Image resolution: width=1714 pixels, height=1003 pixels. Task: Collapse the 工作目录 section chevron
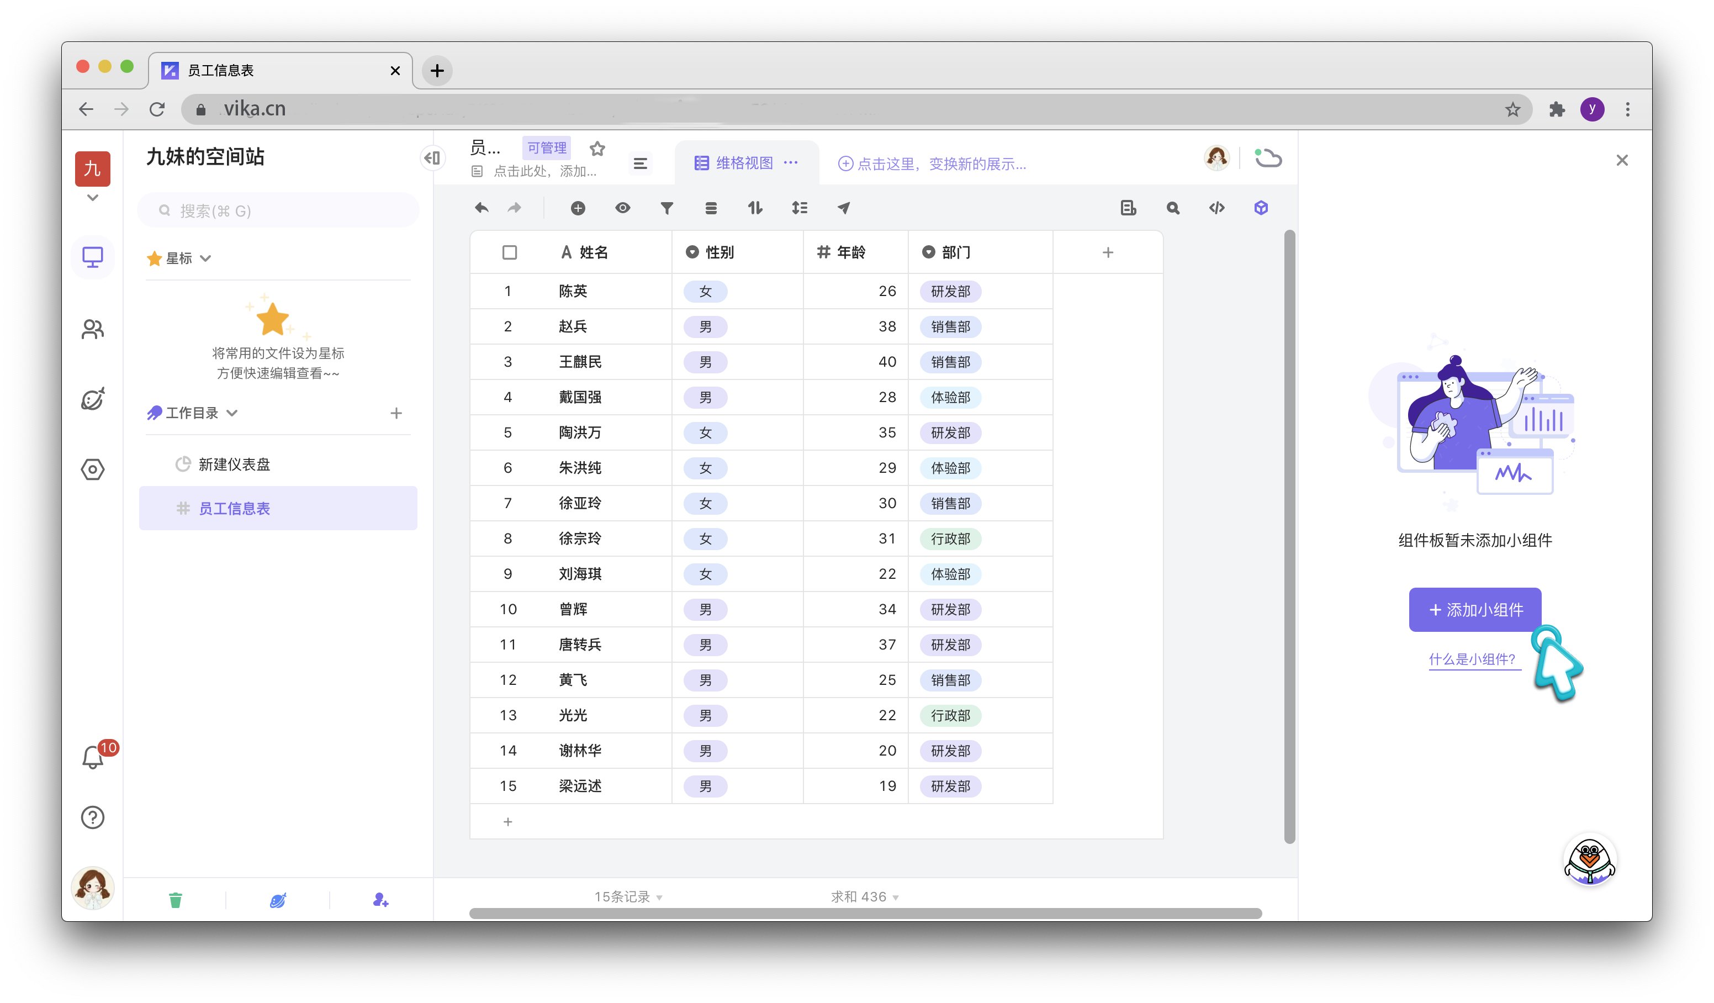[232, 413]
